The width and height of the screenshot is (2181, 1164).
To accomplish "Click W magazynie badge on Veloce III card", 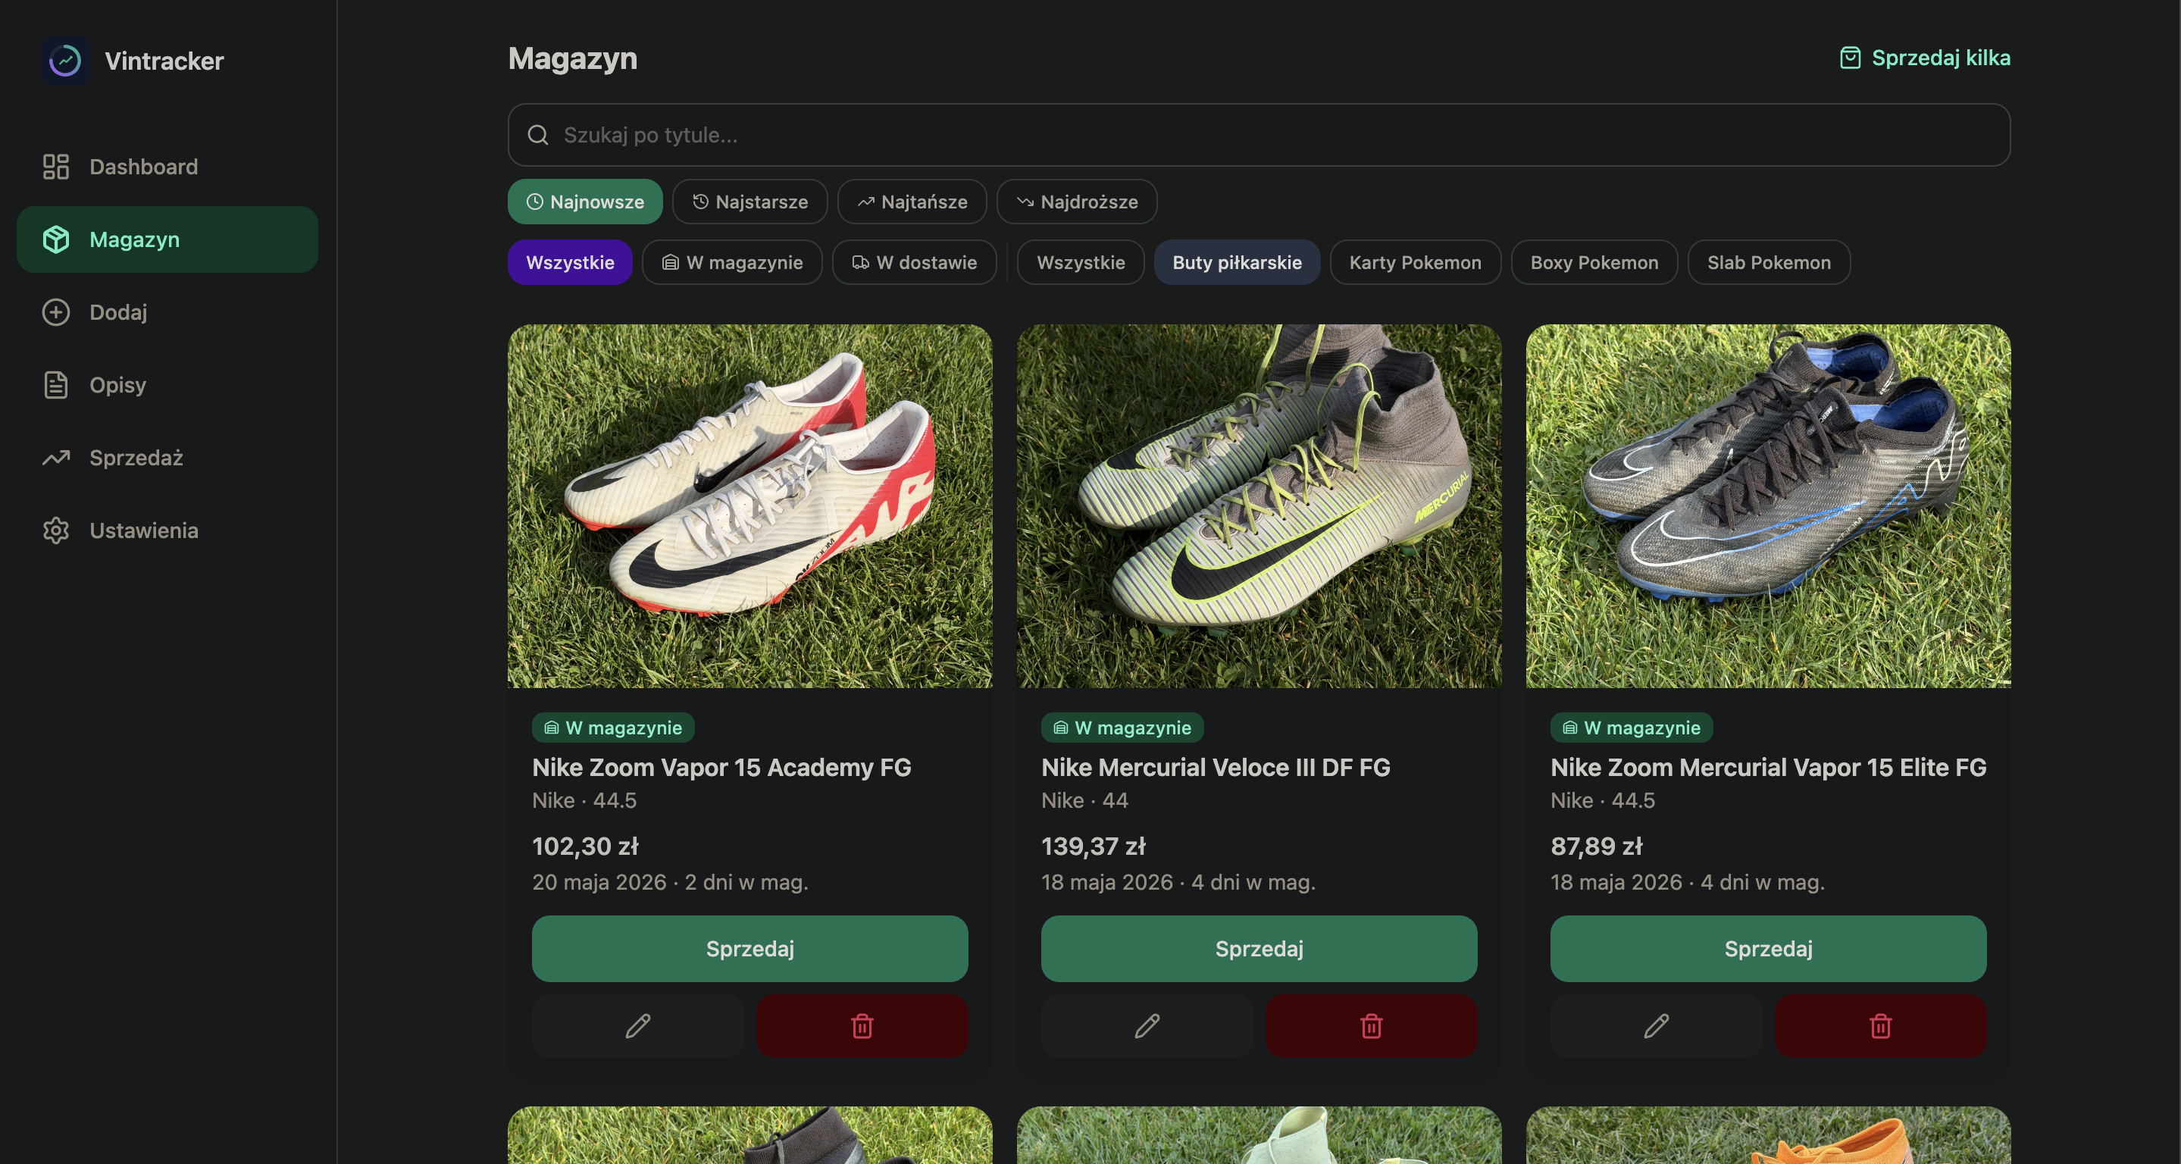I will click(1122, 728).
